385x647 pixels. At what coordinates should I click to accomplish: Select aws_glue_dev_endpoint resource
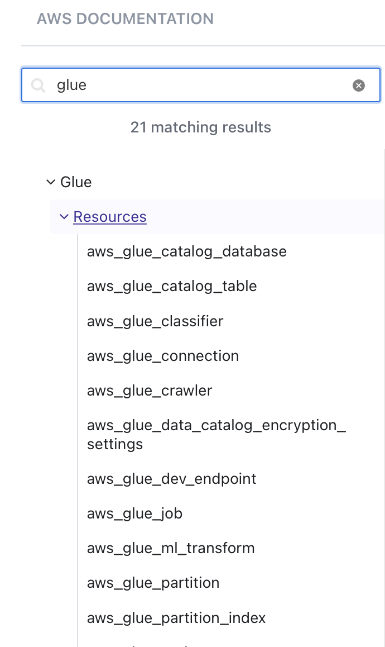pos(171,479)
